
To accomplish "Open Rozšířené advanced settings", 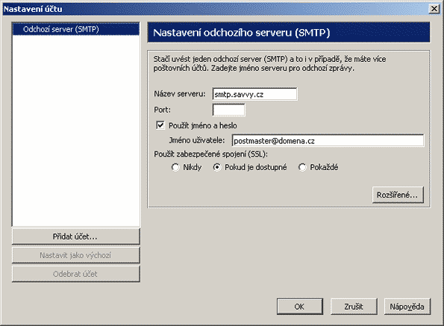I will point(398,195).
